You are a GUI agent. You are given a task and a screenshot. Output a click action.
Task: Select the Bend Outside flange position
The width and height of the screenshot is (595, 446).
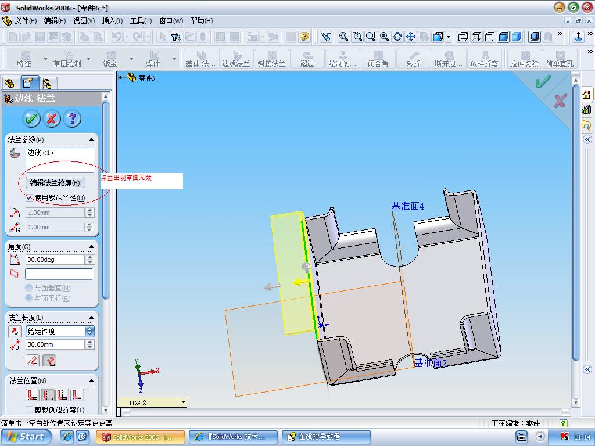coord(62,395)
